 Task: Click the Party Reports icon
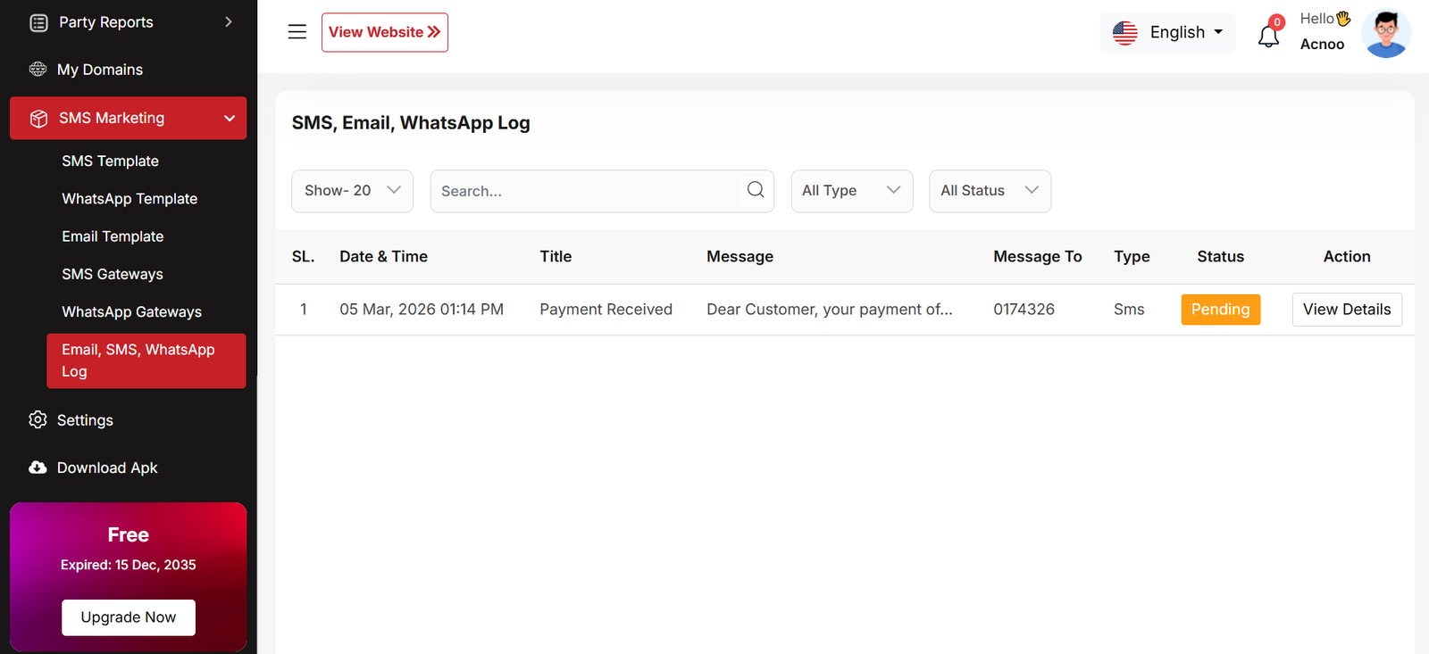click(38, 22)
